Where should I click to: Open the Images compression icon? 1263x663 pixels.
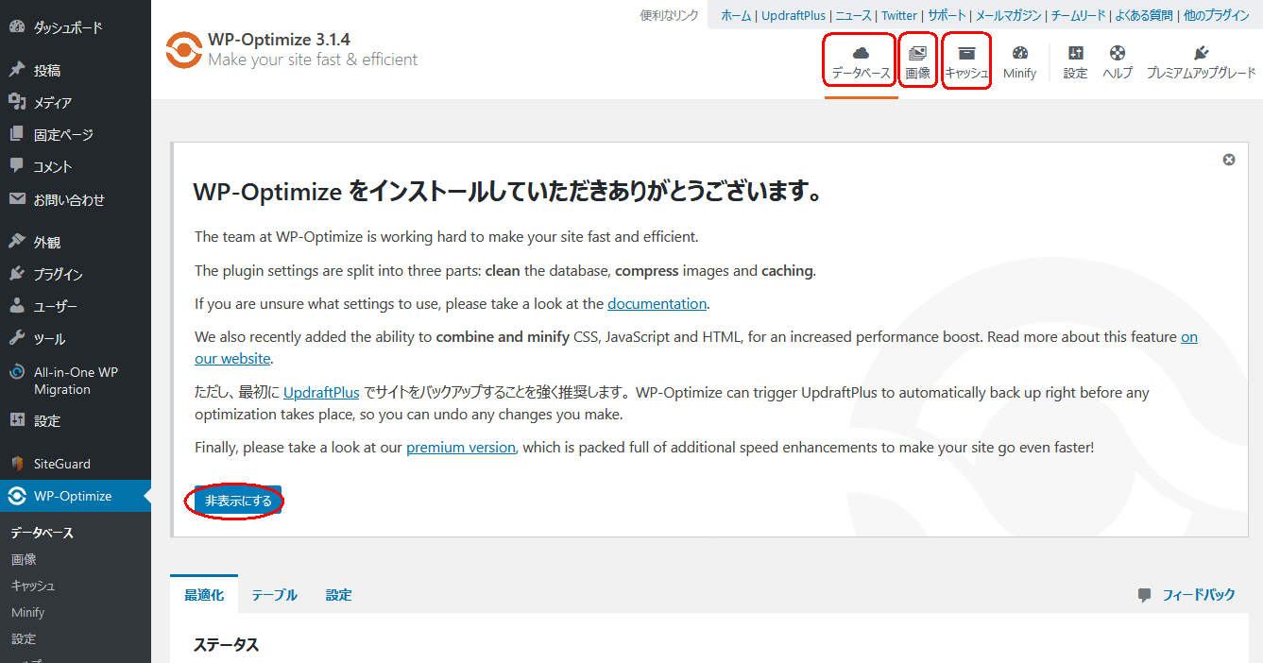point(917,54)
